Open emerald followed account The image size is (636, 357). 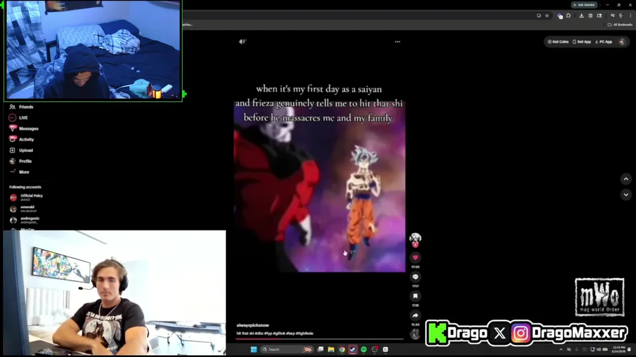[23, 209]
